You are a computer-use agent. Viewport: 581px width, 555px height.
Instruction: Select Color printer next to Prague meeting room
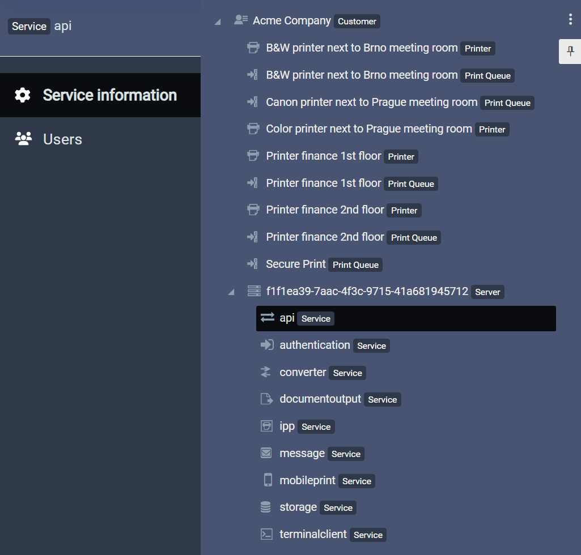368,129
